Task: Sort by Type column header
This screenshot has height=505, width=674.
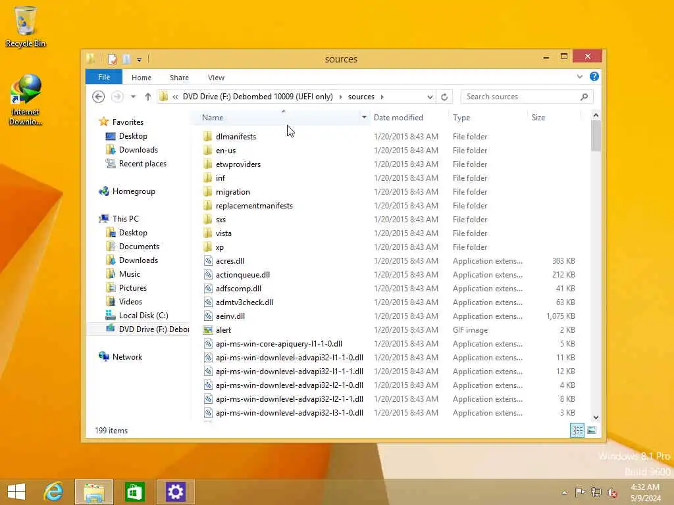Action: click(x=461, y=117)
